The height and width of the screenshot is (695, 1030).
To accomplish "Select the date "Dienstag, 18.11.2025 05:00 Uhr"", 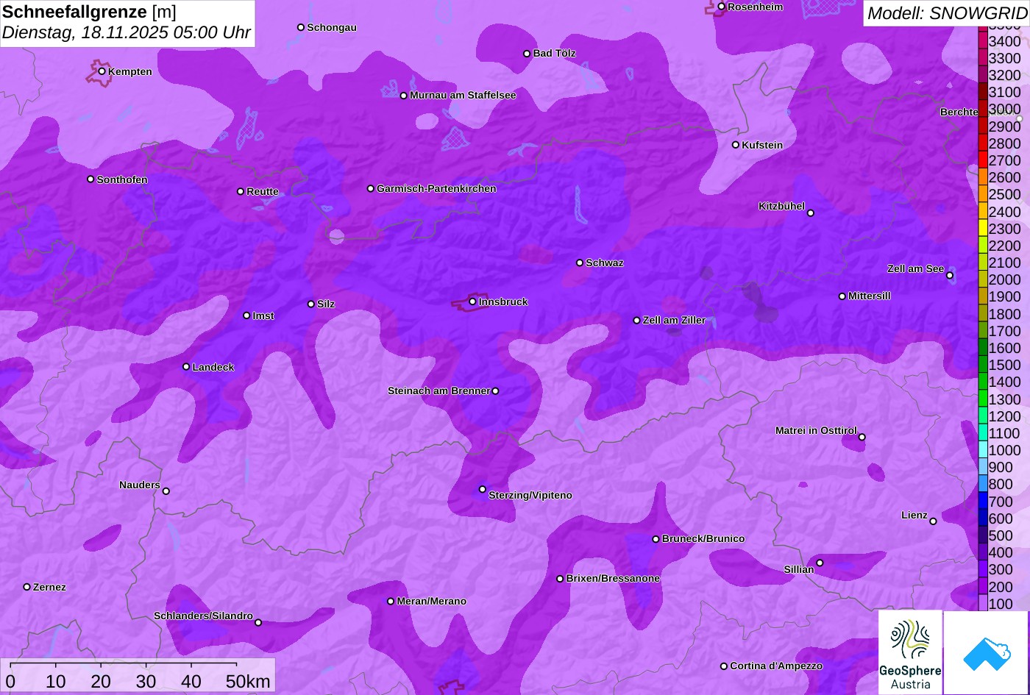I will click(127, 32).
